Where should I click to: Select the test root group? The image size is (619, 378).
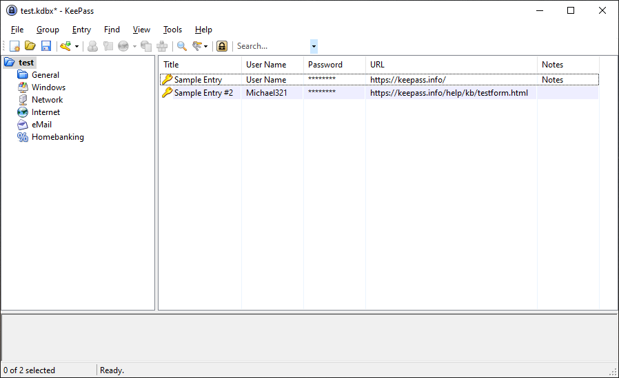[26, 62]
